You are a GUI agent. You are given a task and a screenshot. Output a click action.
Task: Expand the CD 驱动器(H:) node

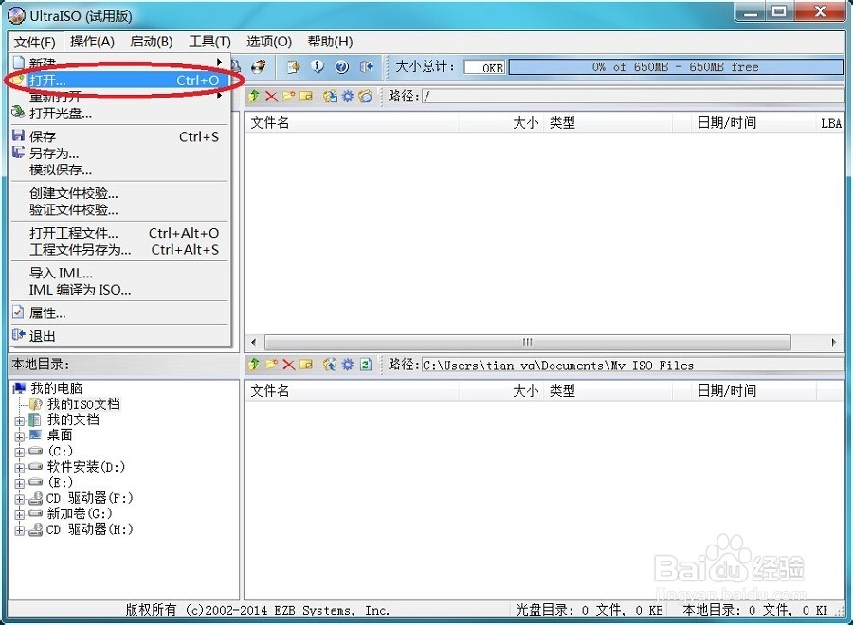(x=20, y=530)
